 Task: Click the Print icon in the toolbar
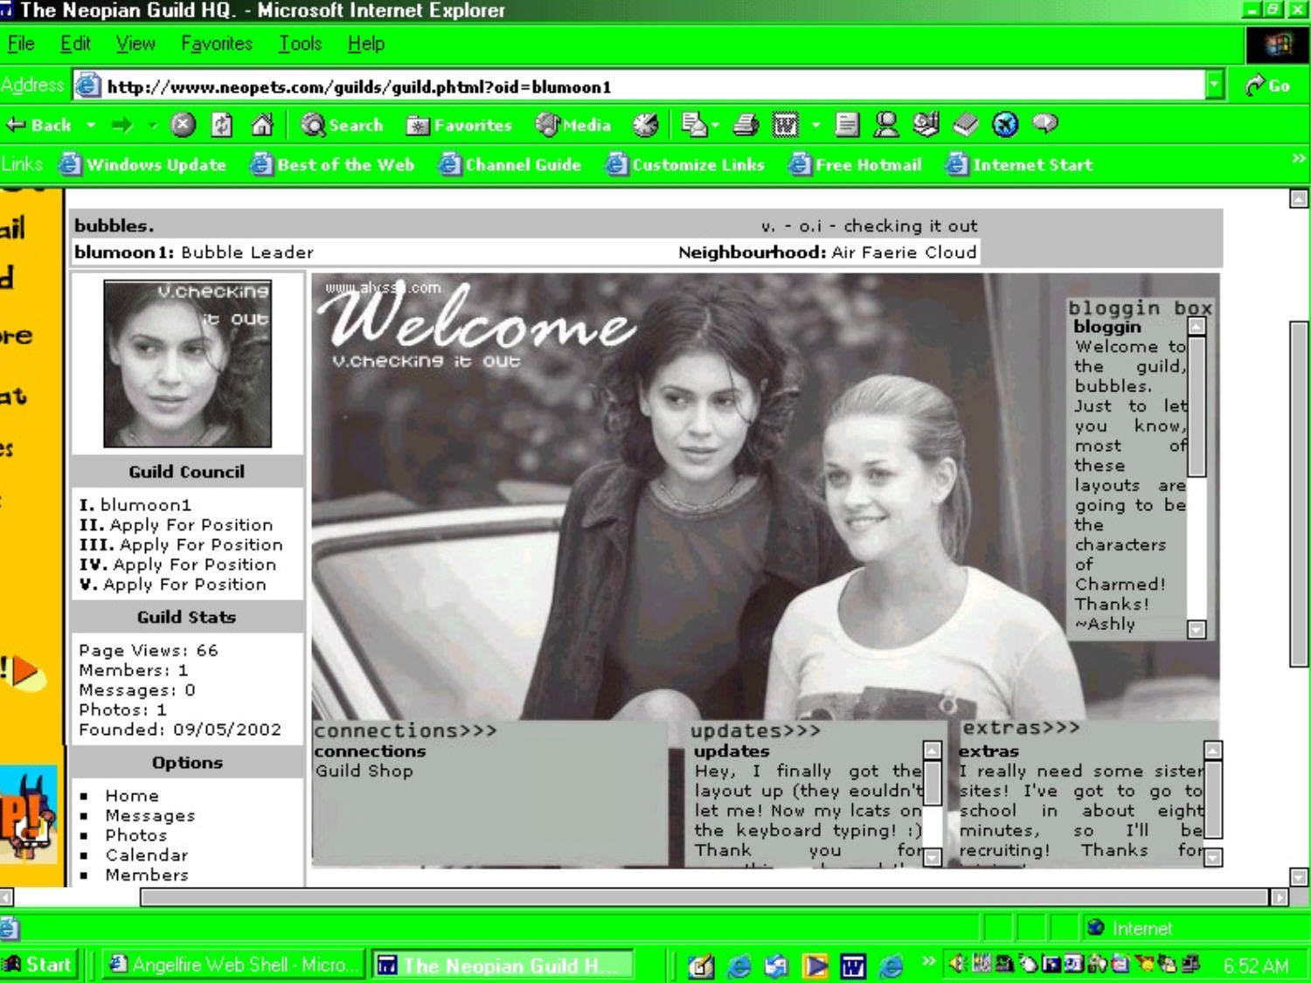(746, 125)
